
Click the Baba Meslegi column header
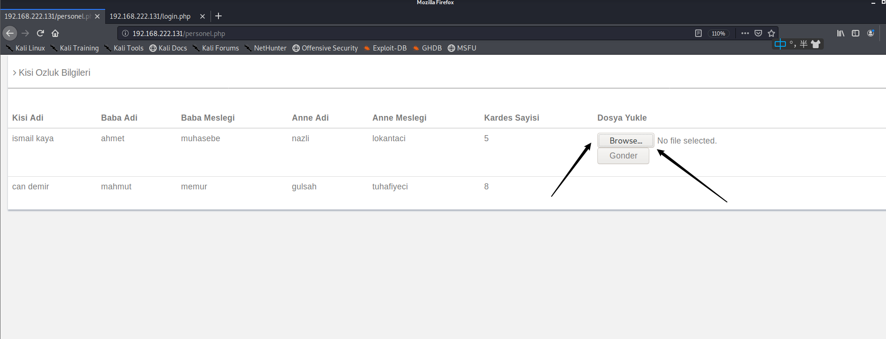pyautogui.click(x=208, y=118)
